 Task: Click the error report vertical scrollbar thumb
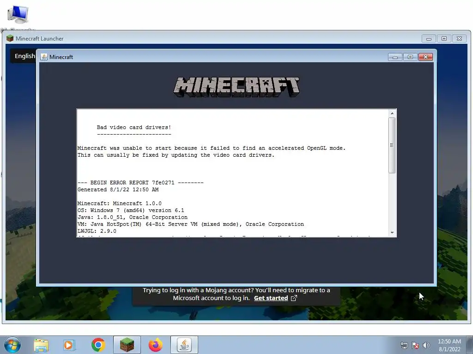point(392,145)
